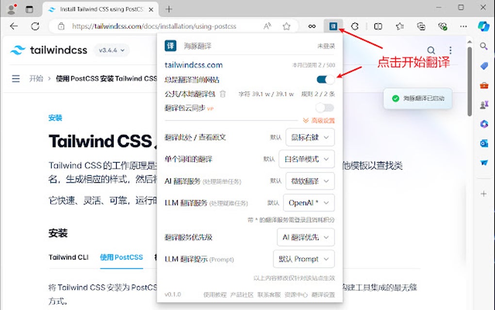Select the 使用 PostCSS tab
This screenshot has height=310, width=495.
(x=121, y=257)
